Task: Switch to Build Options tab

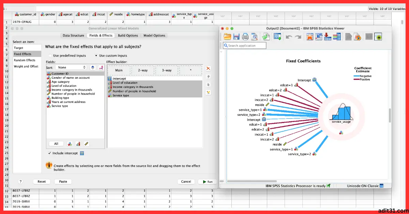Action: pyautogui.click(x=128, y=35)
